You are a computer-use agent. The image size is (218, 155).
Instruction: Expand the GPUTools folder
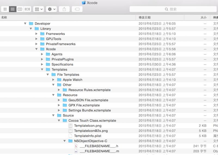[37, 39]
